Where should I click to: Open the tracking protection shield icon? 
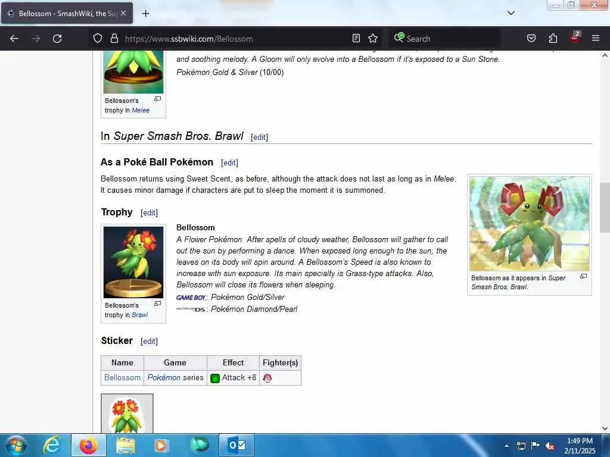[98, 38]
